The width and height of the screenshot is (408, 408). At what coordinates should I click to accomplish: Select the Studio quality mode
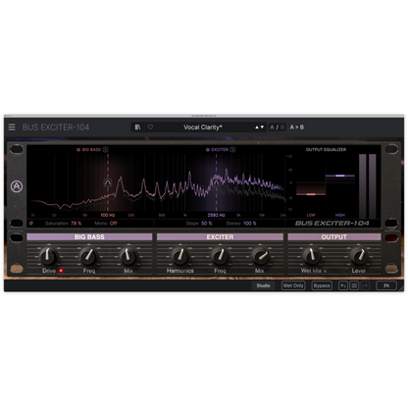[x=263, y=285]
